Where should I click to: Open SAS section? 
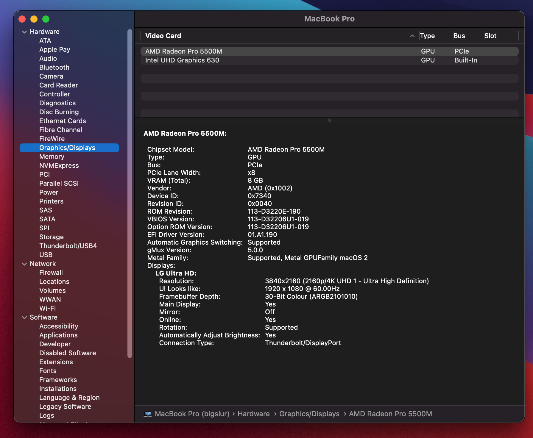click(46, 210)
